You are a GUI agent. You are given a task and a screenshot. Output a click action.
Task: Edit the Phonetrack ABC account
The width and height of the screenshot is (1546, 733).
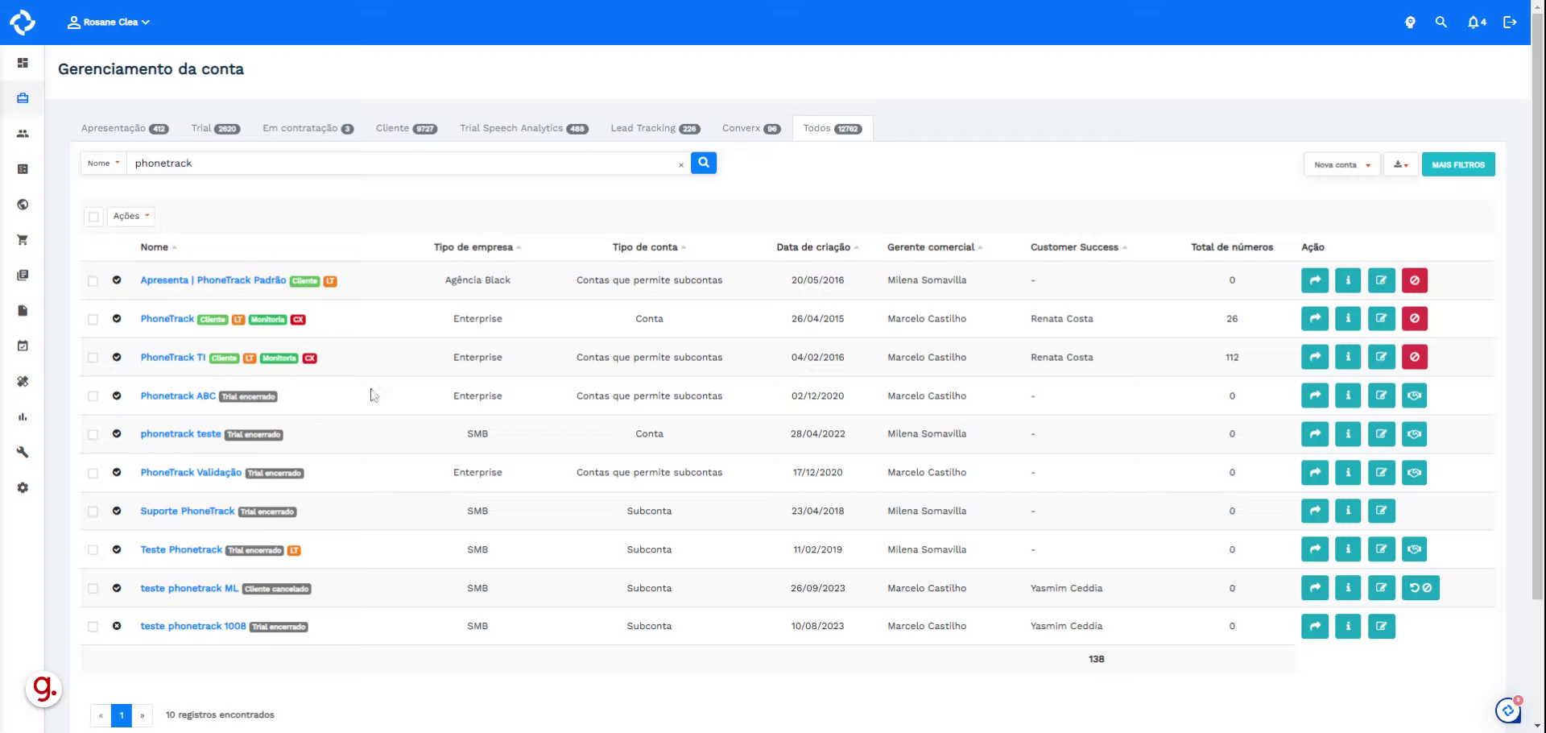point(1381,395)
